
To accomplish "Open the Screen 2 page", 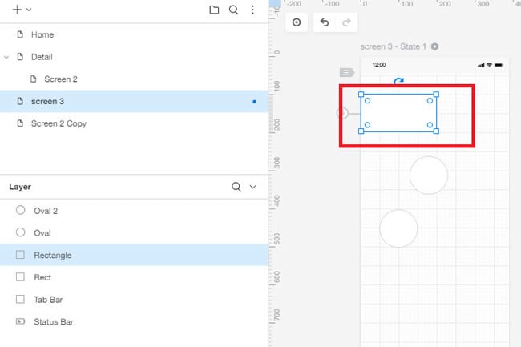I will click(134, 79).
